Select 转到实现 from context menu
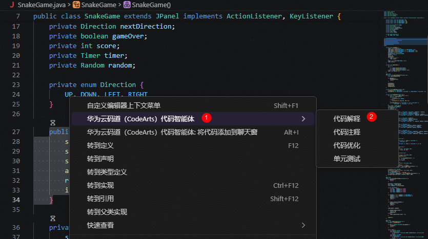Image resolution: width=428 pixels, height=239 pixels. [x=193, y=186]
